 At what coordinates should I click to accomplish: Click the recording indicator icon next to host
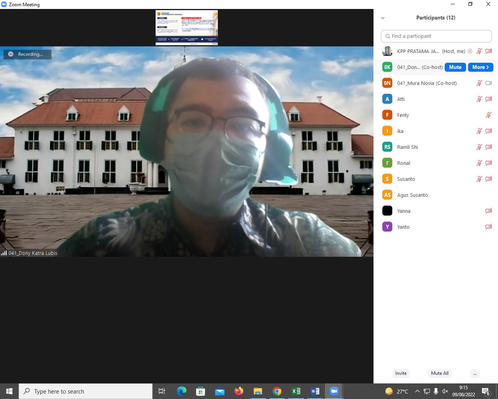click(x=470, y=51)
